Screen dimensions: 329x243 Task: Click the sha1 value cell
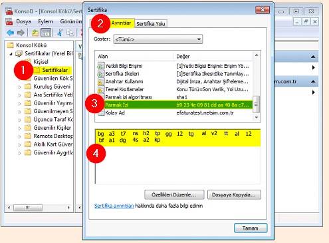tap(182, 97)
